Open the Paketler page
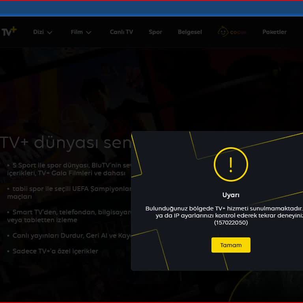The image size is (303, 303). click(x=275, y=32)
